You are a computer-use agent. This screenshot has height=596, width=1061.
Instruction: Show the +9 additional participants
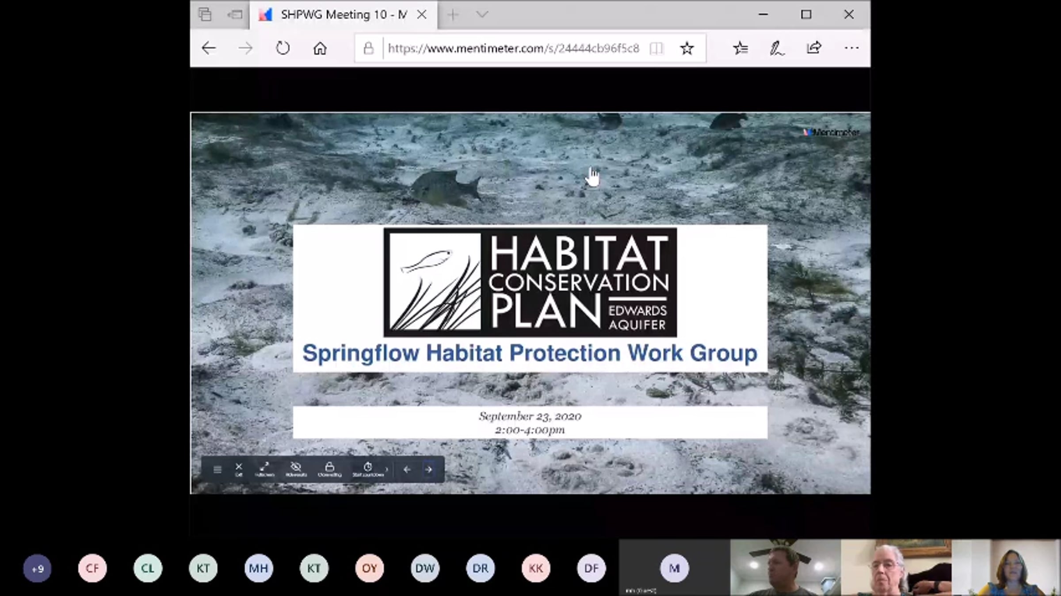(x=37, y=568)
